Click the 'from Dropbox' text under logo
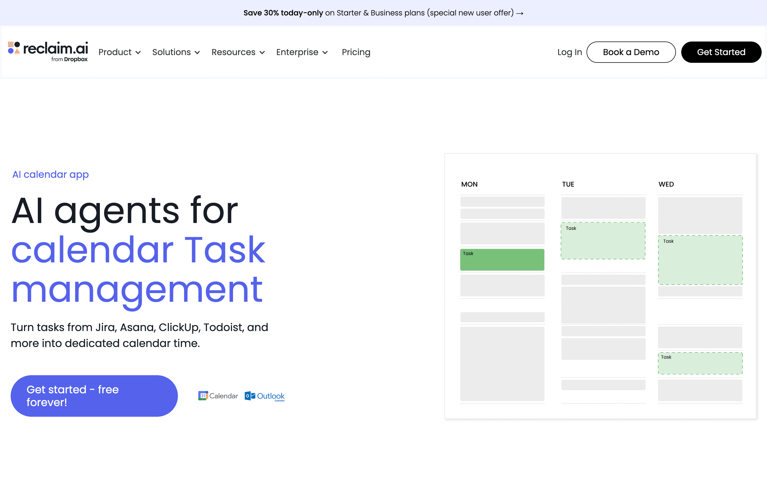 tap(70, 59)
